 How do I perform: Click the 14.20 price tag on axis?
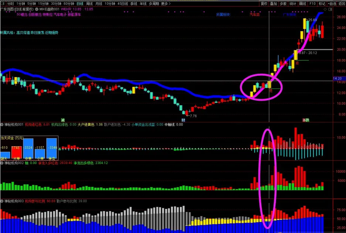click(337, 78)
